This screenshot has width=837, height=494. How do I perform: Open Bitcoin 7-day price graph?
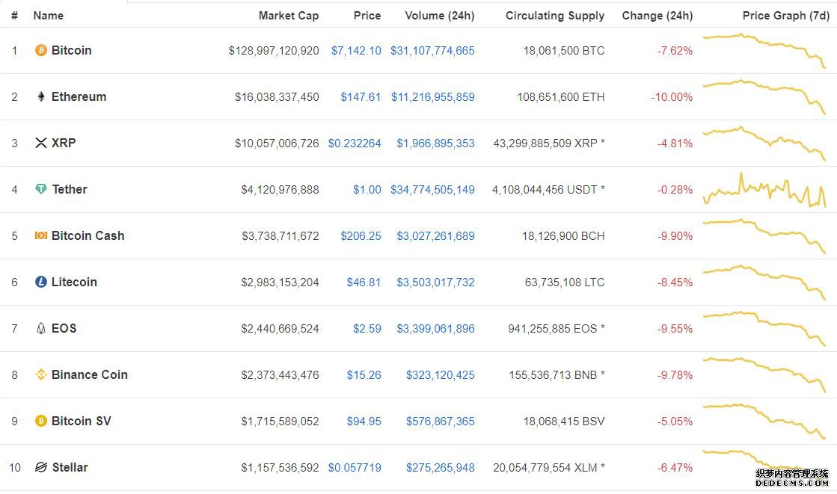click(764, 50)
